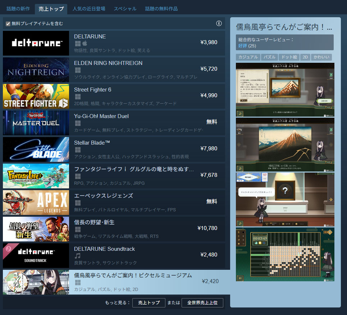Open the スペシャル tab

pos(125,9)
